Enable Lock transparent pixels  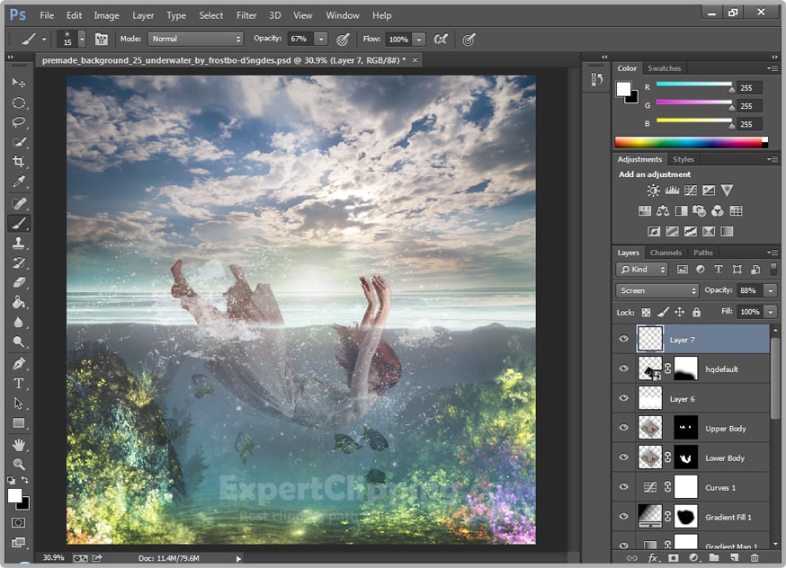coord(646,312)
